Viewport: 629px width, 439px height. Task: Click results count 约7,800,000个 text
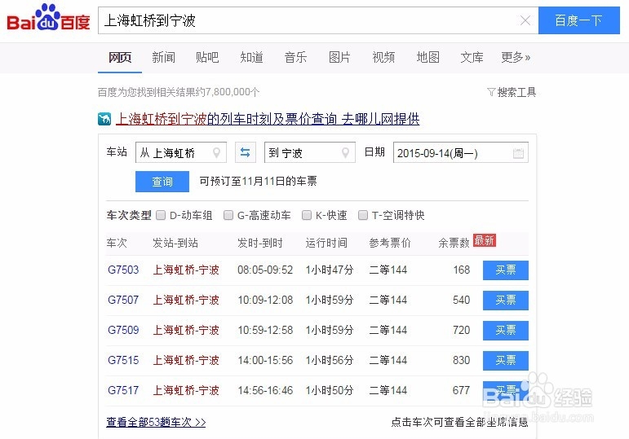[x=228, y=92]
